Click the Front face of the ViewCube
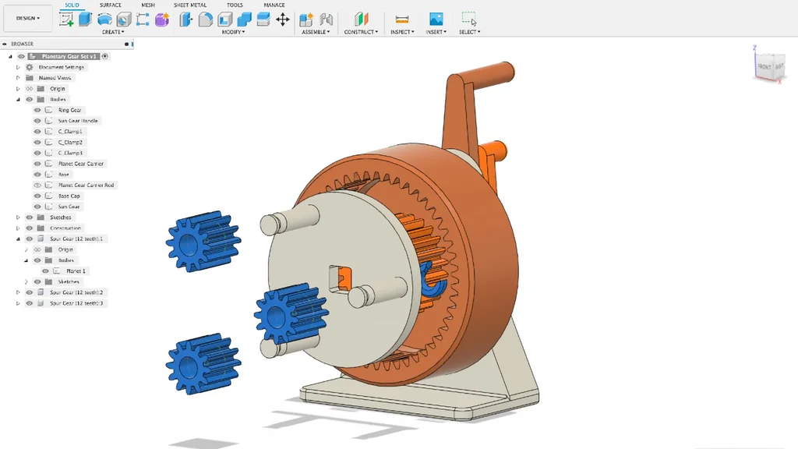This screenshot has width=798, height=449. [x=764, y=67]
